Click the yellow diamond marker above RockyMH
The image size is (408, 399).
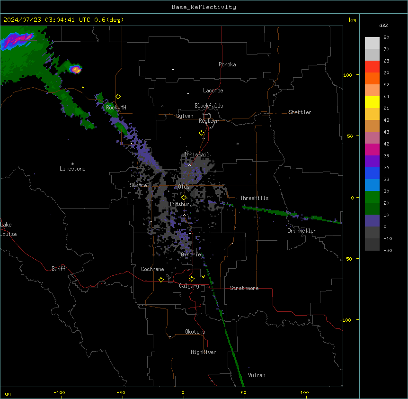[118, 97]
